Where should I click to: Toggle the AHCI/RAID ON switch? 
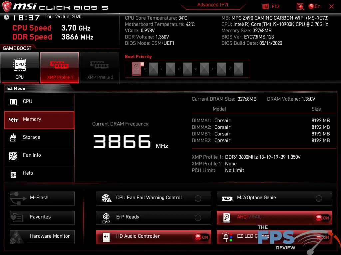(322, 218)
